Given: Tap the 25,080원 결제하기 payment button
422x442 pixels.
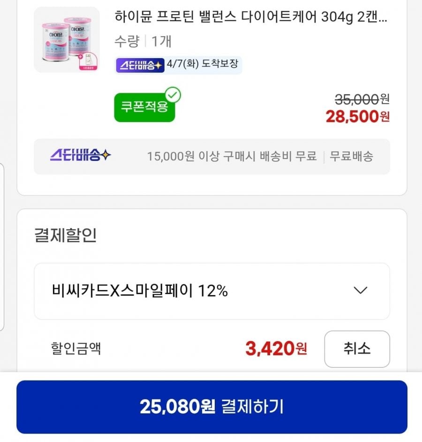Looking at the screenshot, I should point(211,407).
